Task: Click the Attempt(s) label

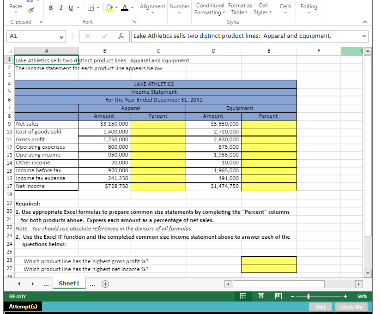Action: (x=23, y=307)
